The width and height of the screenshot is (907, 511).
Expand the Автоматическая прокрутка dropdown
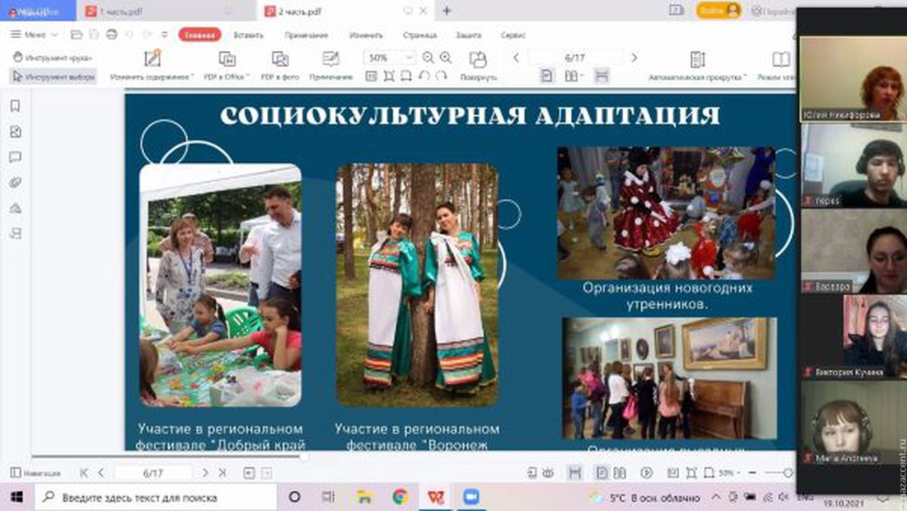coord(745,77)
